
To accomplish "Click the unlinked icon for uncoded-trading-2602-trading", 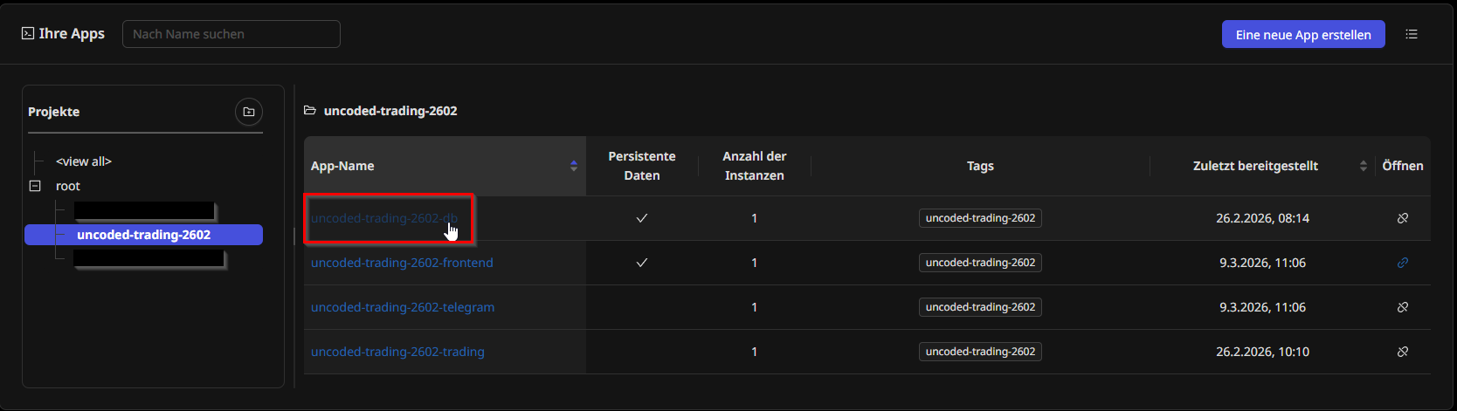I will click(1403, 352).
